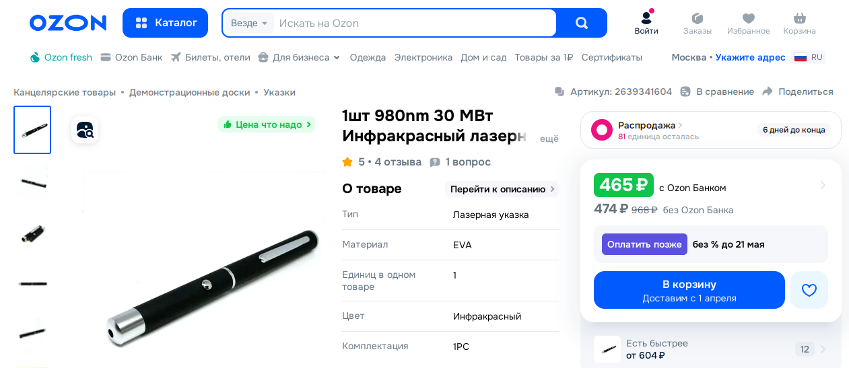This screenshot has height=368, width=849.
Task: Open the Электроника category
Action: tap(423, 57)
